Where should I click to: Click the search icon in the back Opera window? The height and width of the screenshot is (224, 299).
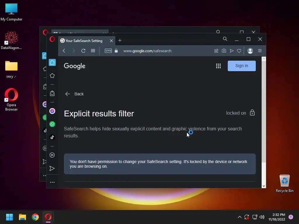point(218,32)
